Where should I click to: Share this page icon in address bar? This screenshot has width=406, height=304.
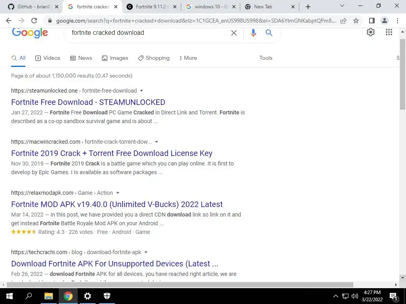pyautogui.click(x=343, y=21)
